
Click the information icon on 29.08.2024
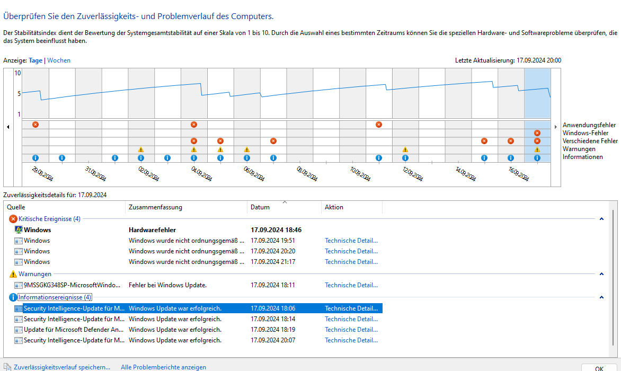[36, 157]
